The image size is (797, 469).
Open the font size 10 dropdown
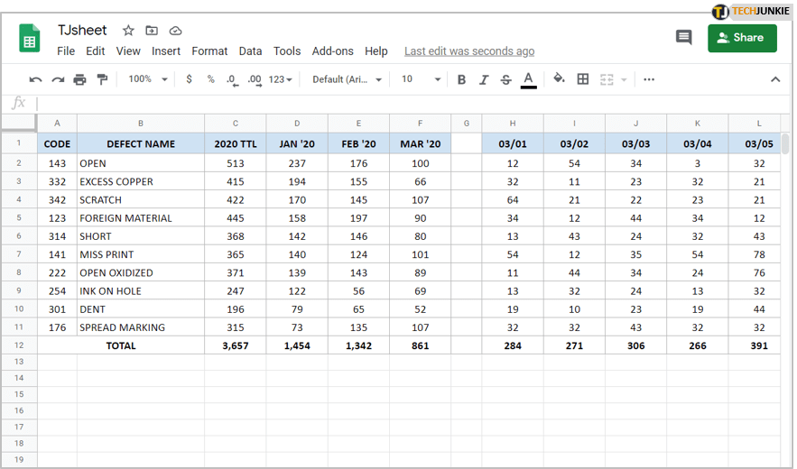click(421, 79)
